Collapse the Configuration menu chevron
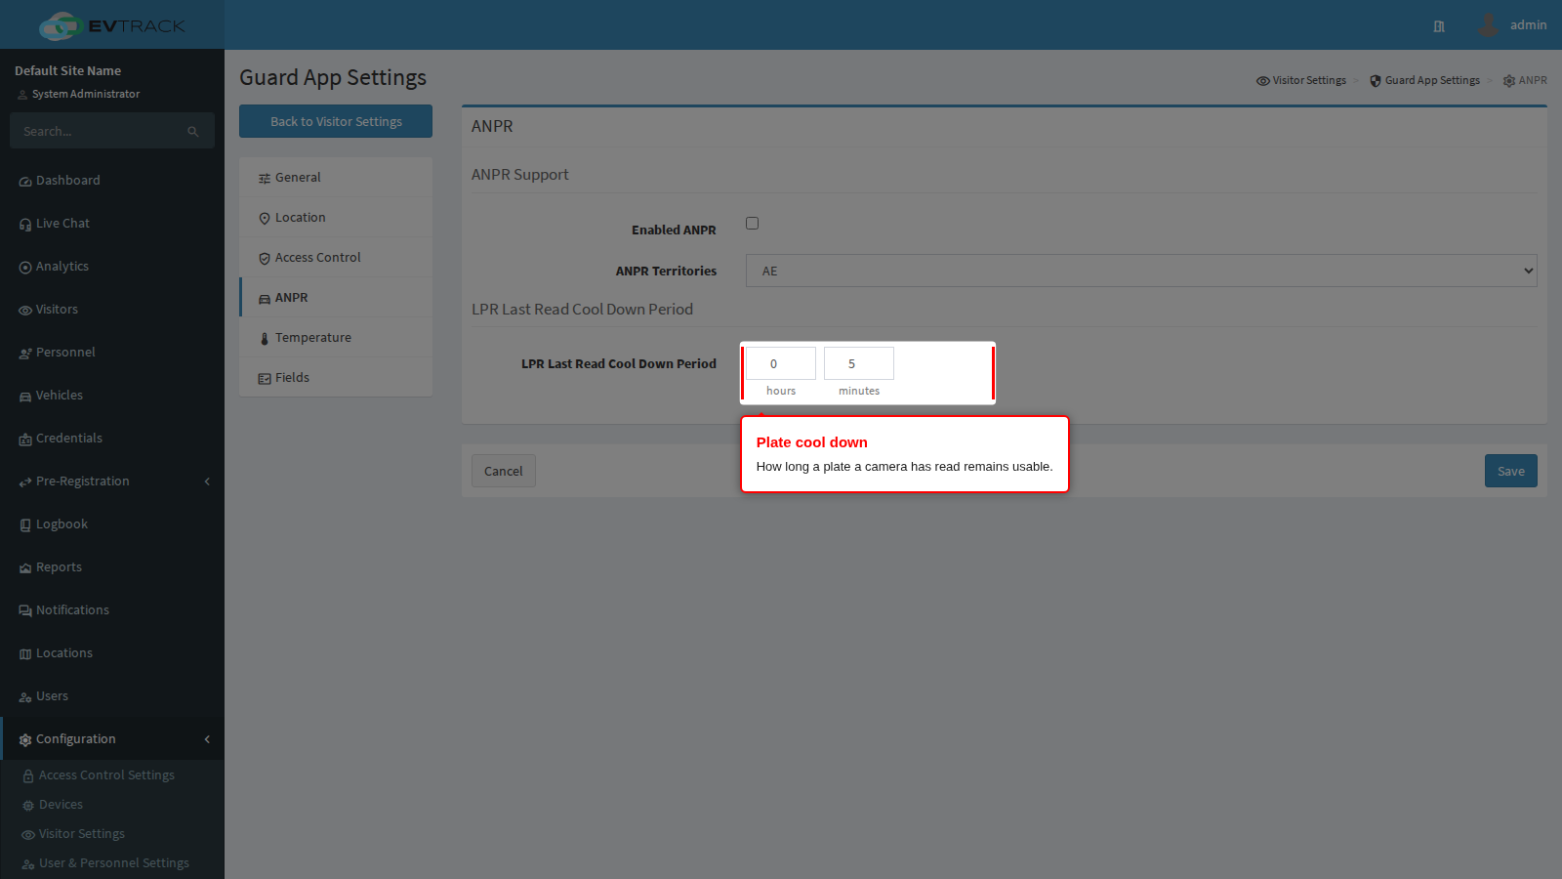1562x879 pixels. point(207,739)
